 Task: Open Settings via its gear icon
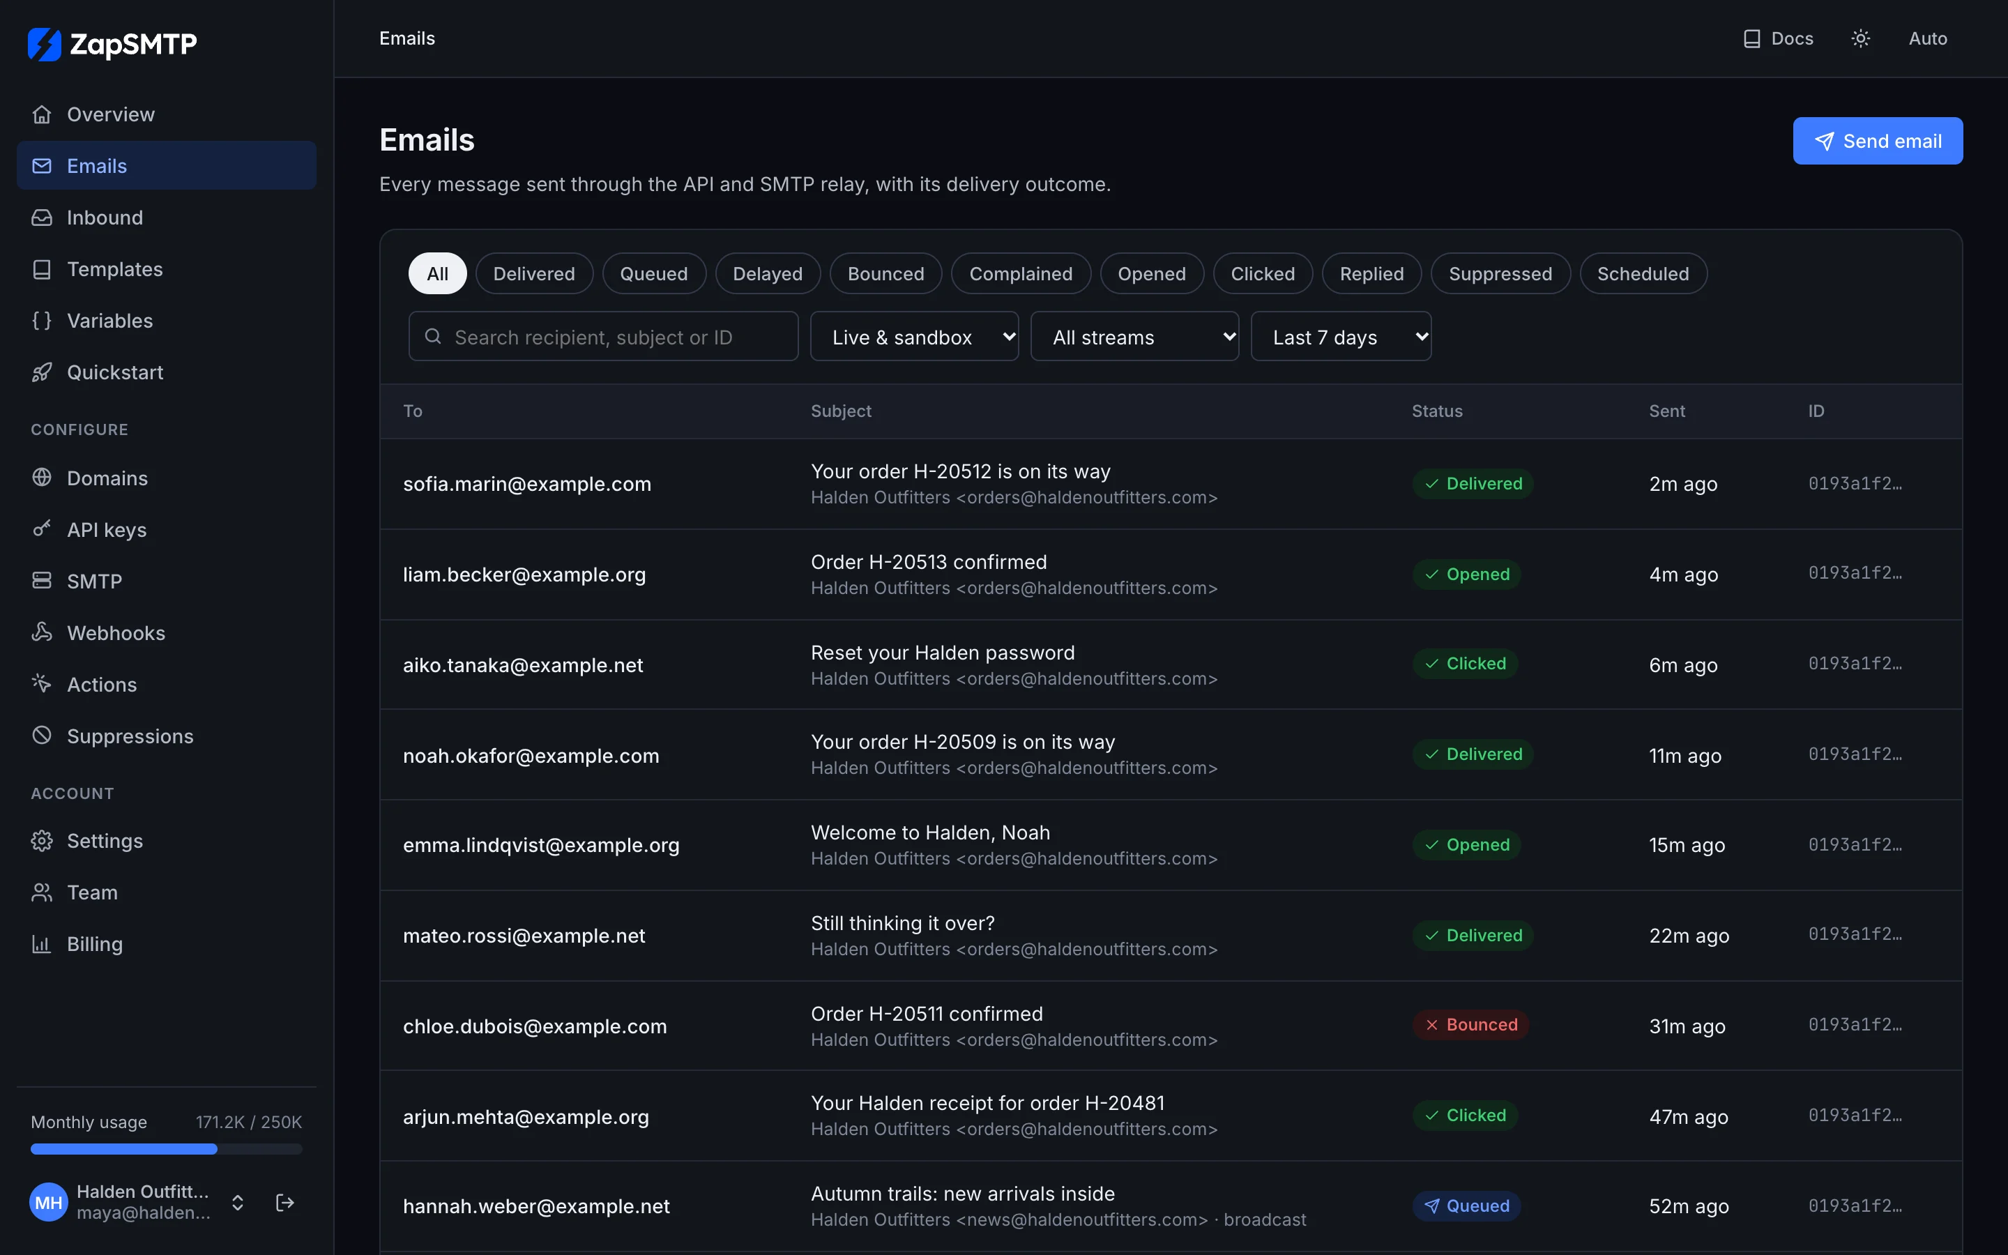point(42,841)
